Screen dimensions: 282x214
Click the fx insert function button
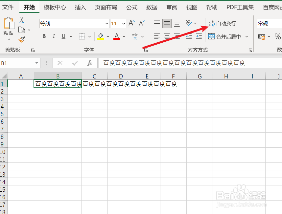point(89,63)
